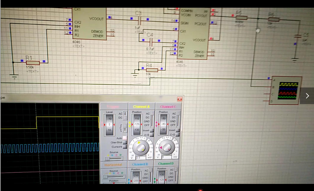Toggle Cursors on the oscilloscope
The image size is (314, 191).
click(x=125, y=147)
